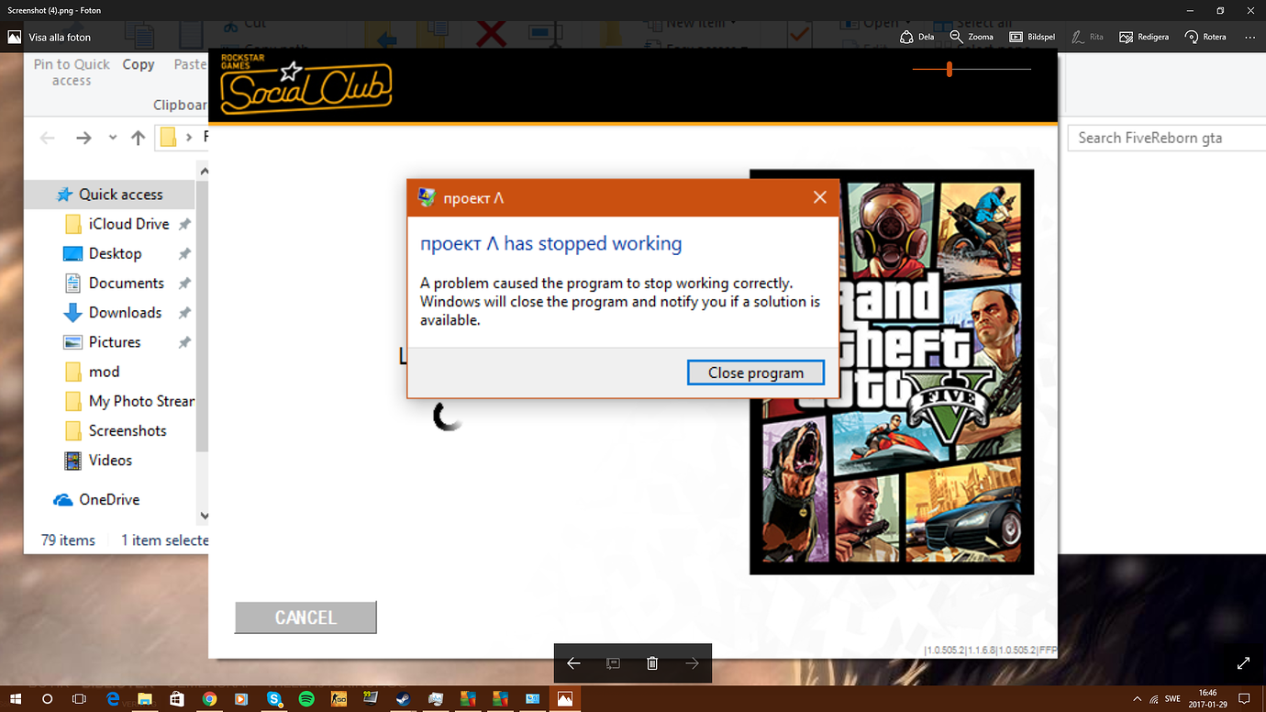The image size is (1266, 712).
Task: Open Skype from the taskbar
Action: [x=274, y=699]
